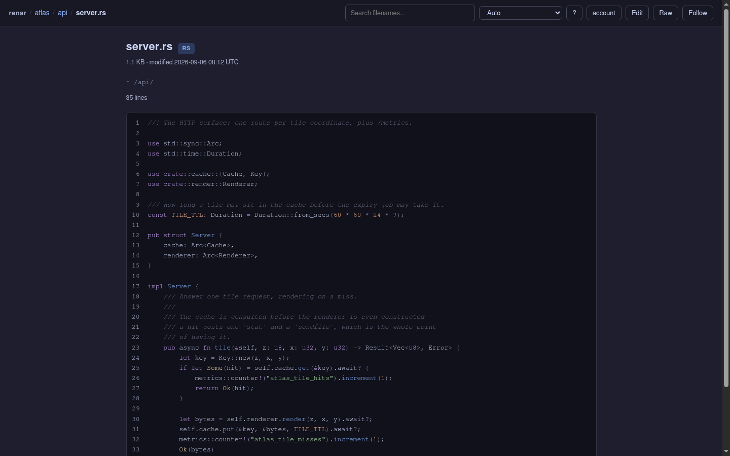Click 'impl Server {' on line 17
Image resolution: width=730 pixels, height=456 pixels.
point(173,286)
